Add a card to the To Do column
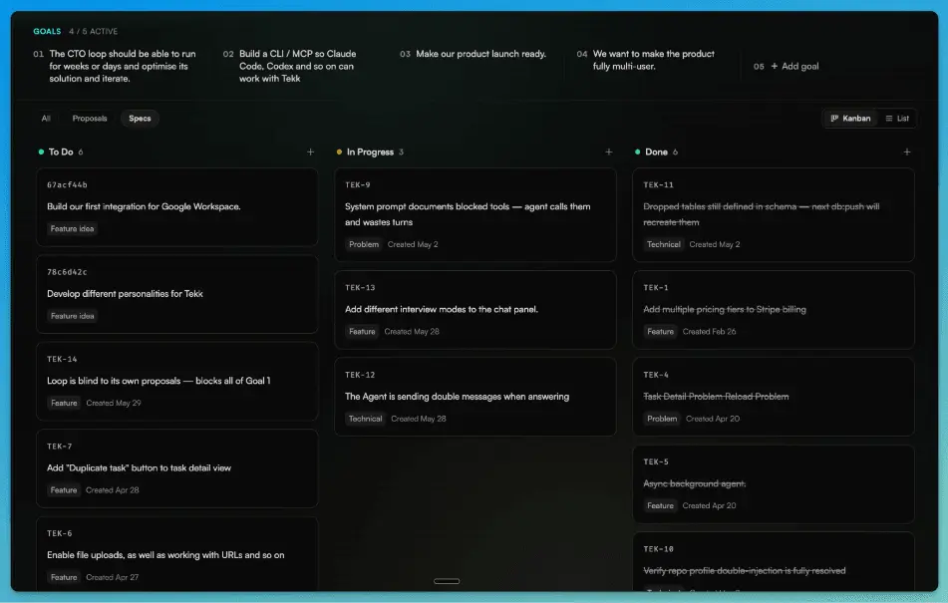The width and height of the screenshot is (948, 603). click(x=310, y=152)
